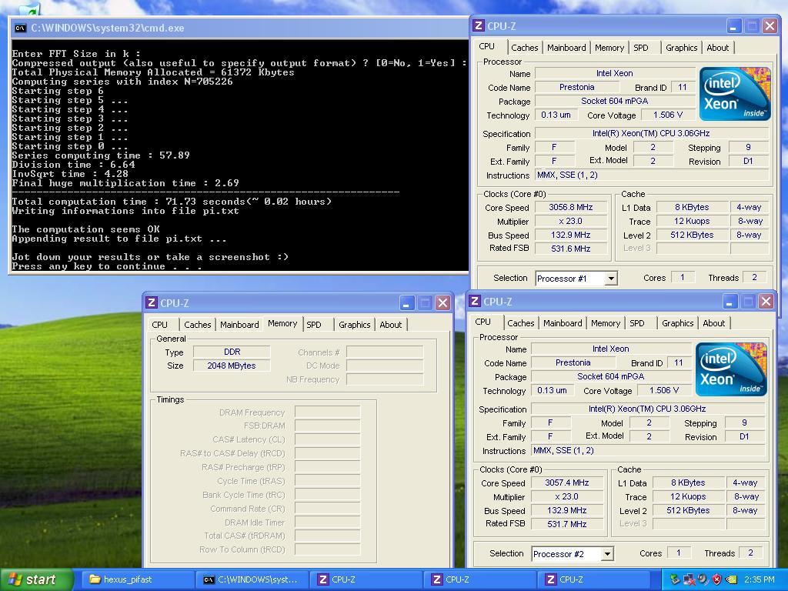Click the Threads value in the Processor #1 window
The height and width of the screenshot is (591, 788).
point(754,277)
